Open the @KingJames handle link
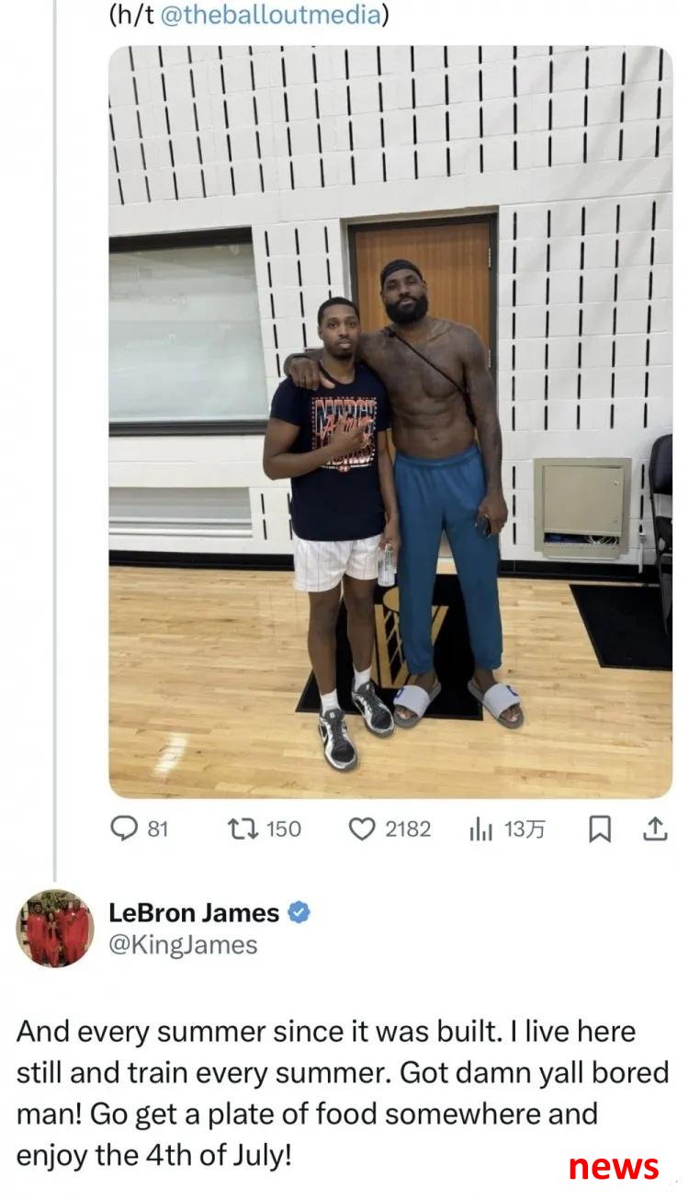The image size is (689, 1200). (x=183, y=944)
